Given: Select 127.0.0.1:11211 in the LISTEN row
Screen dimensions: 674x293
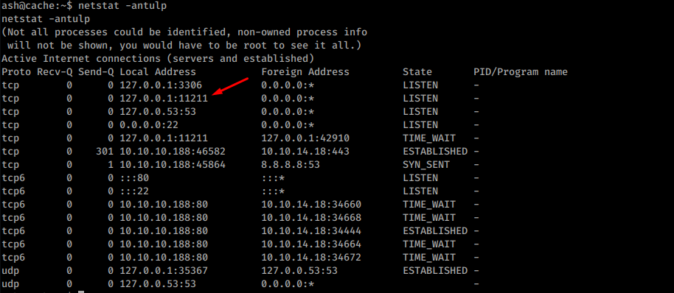Looking at the screenshot, I should point(164,99).
